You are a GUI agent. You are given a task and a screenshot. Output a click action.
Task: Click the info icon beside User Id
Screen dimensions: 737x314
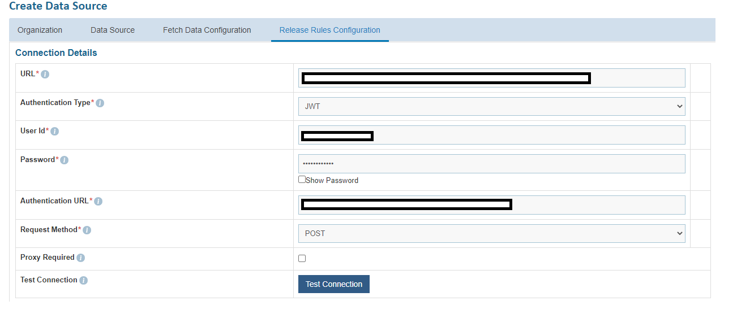(55, 132)
